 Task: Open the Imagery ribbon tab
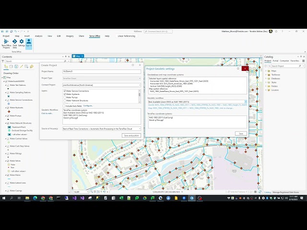tap(70, 36)
